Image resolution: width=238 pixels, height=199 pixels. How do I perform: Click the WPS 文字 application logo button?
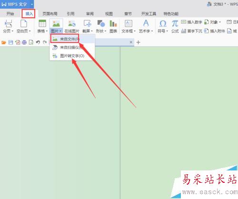pyautogui.click(x=14, y=4)
